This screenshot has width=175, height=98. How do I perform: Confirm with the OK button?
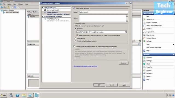(99, 85)
